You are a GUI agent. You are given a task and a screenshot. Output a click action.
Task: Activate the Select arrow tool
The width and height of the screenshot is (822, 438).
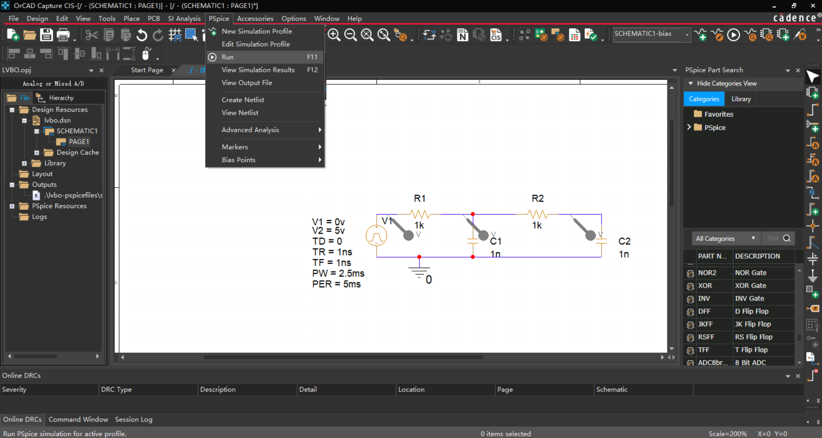click(x=813, y=77)
